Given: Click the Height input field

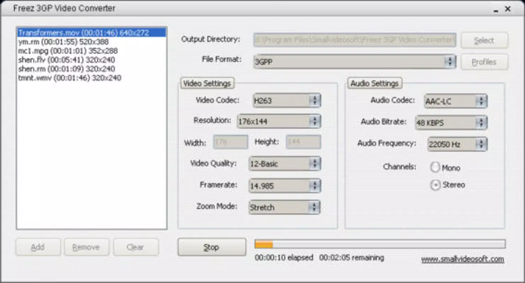Looking at the screenshot, I should coord(304,142).
